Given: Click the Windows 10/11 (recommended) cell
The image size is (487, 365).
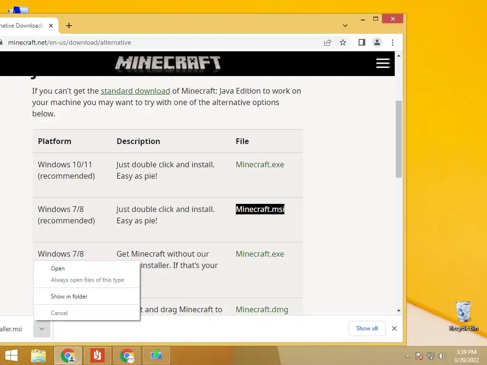Looking at the screenshot, I should click(66, 170).
